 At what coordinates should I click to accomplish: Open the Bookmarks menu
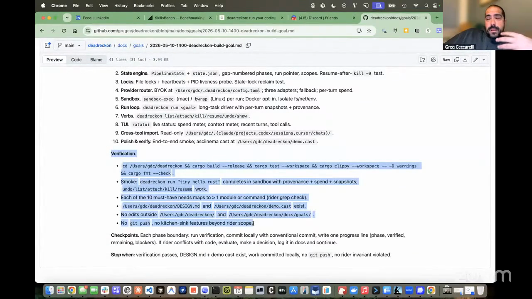144,5
